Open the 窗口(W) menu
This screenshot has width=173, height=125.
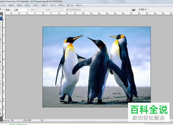click(70, 5)
